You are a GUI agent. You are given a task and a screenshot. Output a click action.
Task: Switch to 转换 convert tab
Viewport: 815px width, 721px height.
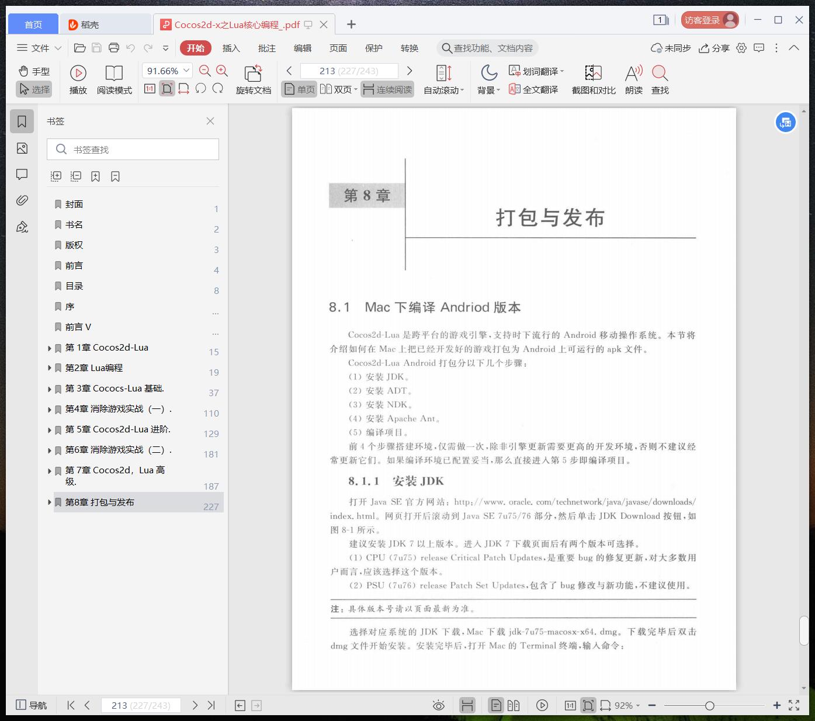(410, 48)
